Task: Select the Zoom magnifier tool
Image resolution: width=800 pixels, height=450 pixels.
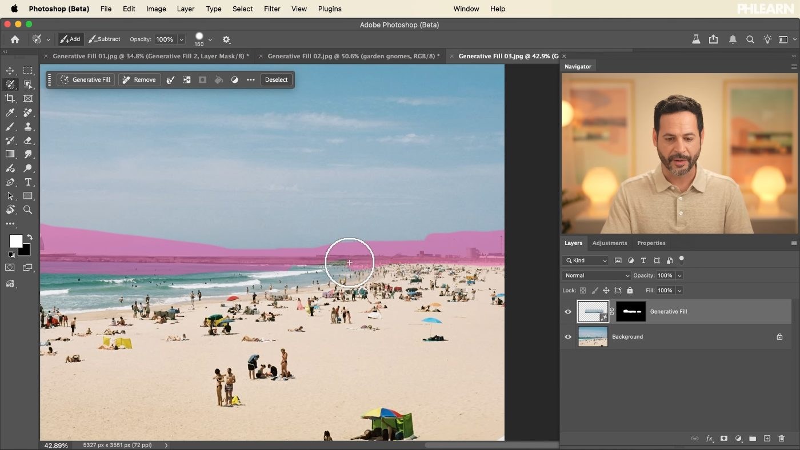Action: (27, 210)
